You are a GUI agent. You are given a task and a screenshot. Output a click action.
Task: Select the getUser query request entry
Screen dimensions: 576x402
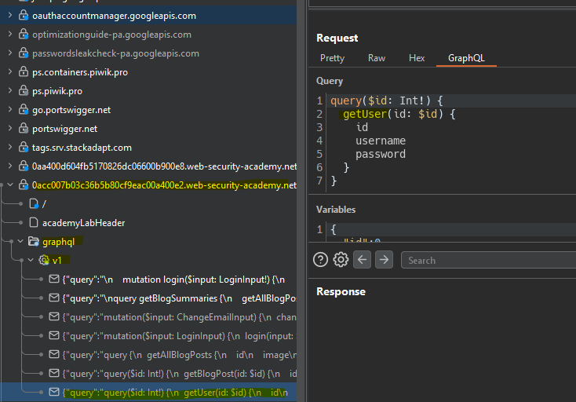[x=174, y=392]
